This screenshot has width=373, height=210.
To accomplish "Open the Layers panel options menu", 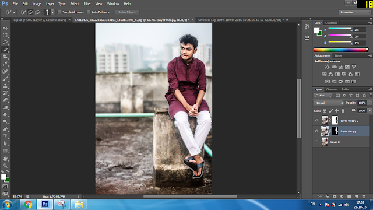I will coord(370,89).
